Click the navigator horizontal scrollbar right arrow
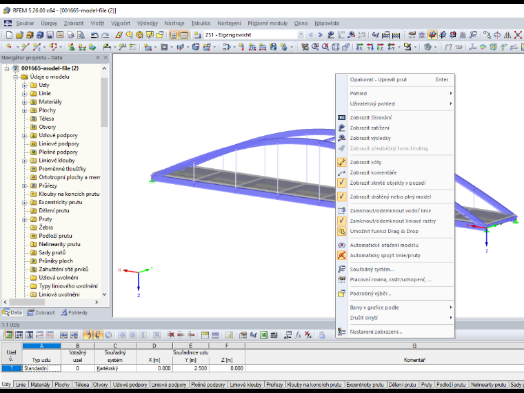The height and width of the screenshot is (393, 524). 97,302
